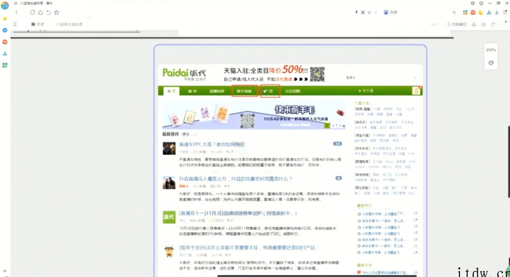This screenshot has width=510, height=277.
Task: Click the icon right of lightning bolt
Action: click(x=363, y=12)
